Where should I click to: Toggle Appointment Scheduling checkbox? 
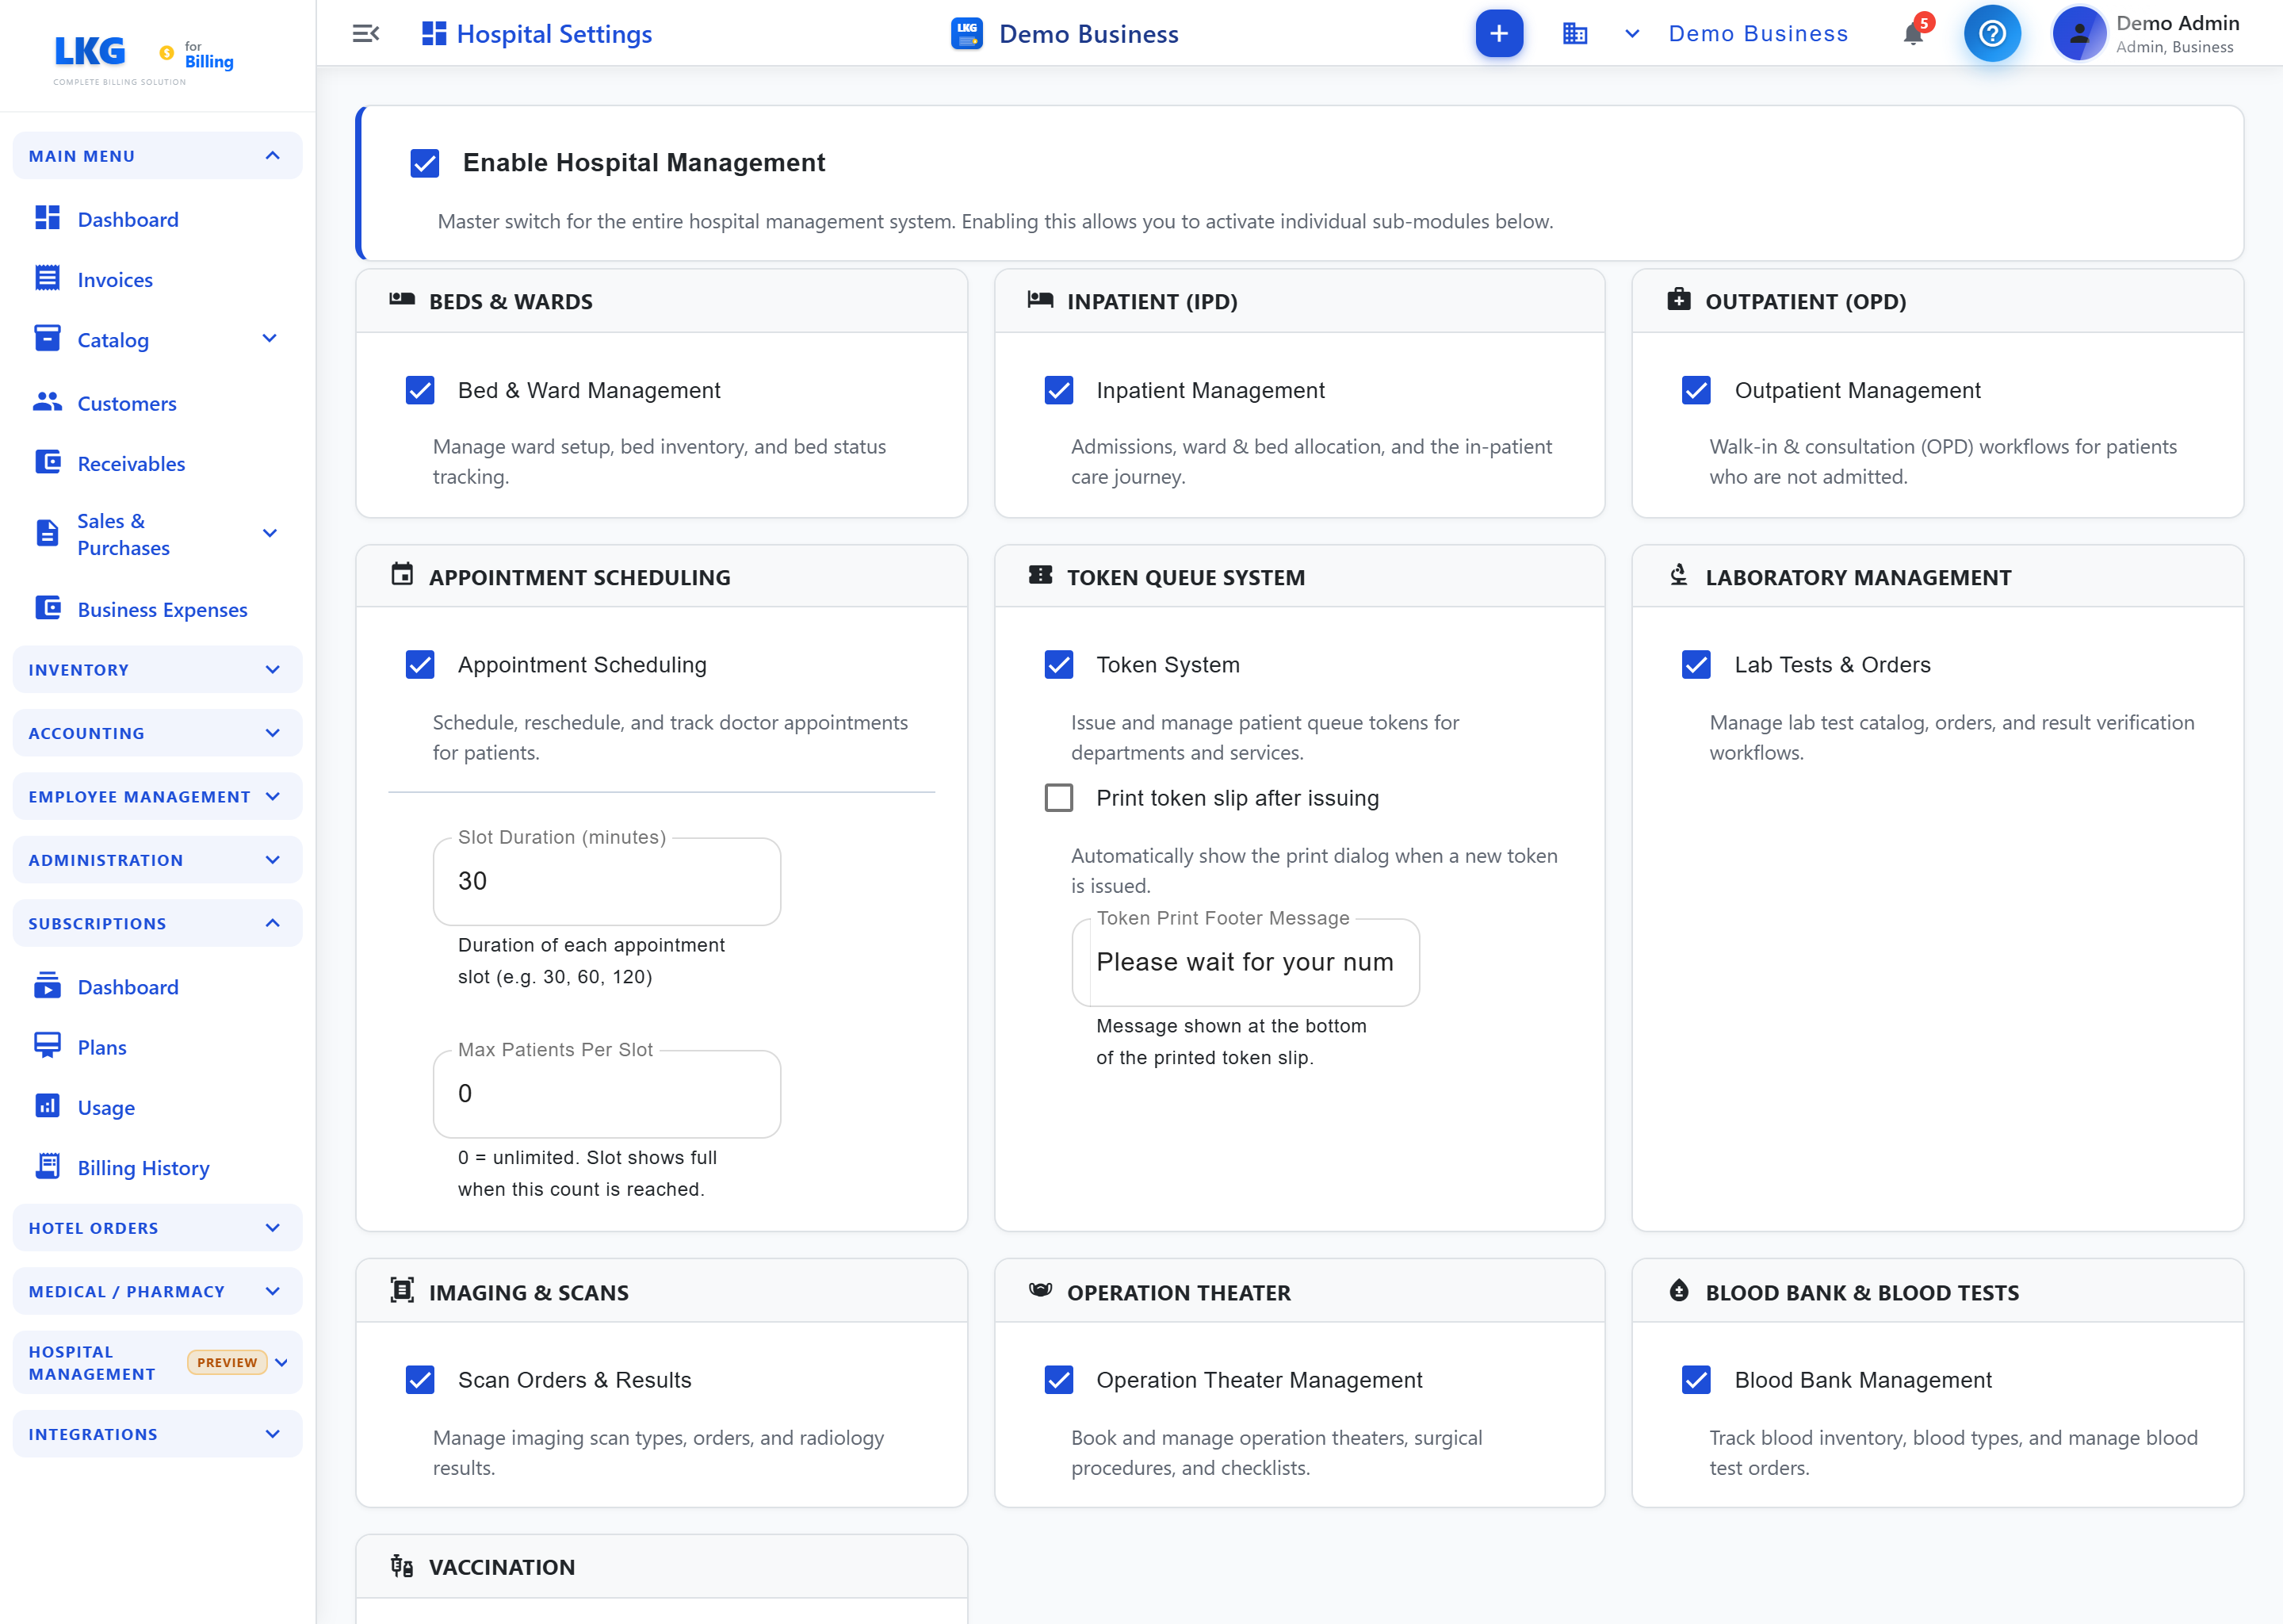click(x=420, y=665)
